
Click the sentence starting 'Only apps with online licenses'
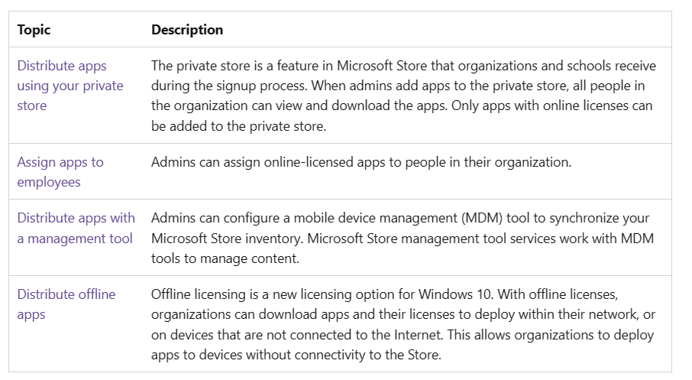click(x=551, y=106)
